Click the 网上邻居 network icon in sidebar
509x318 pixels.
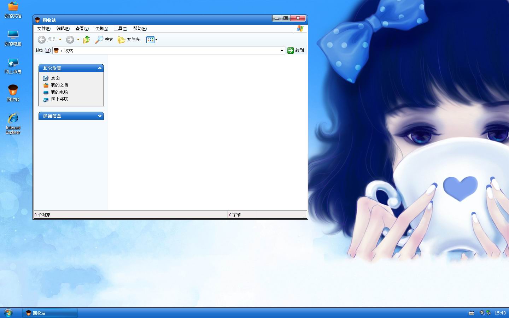46,99
